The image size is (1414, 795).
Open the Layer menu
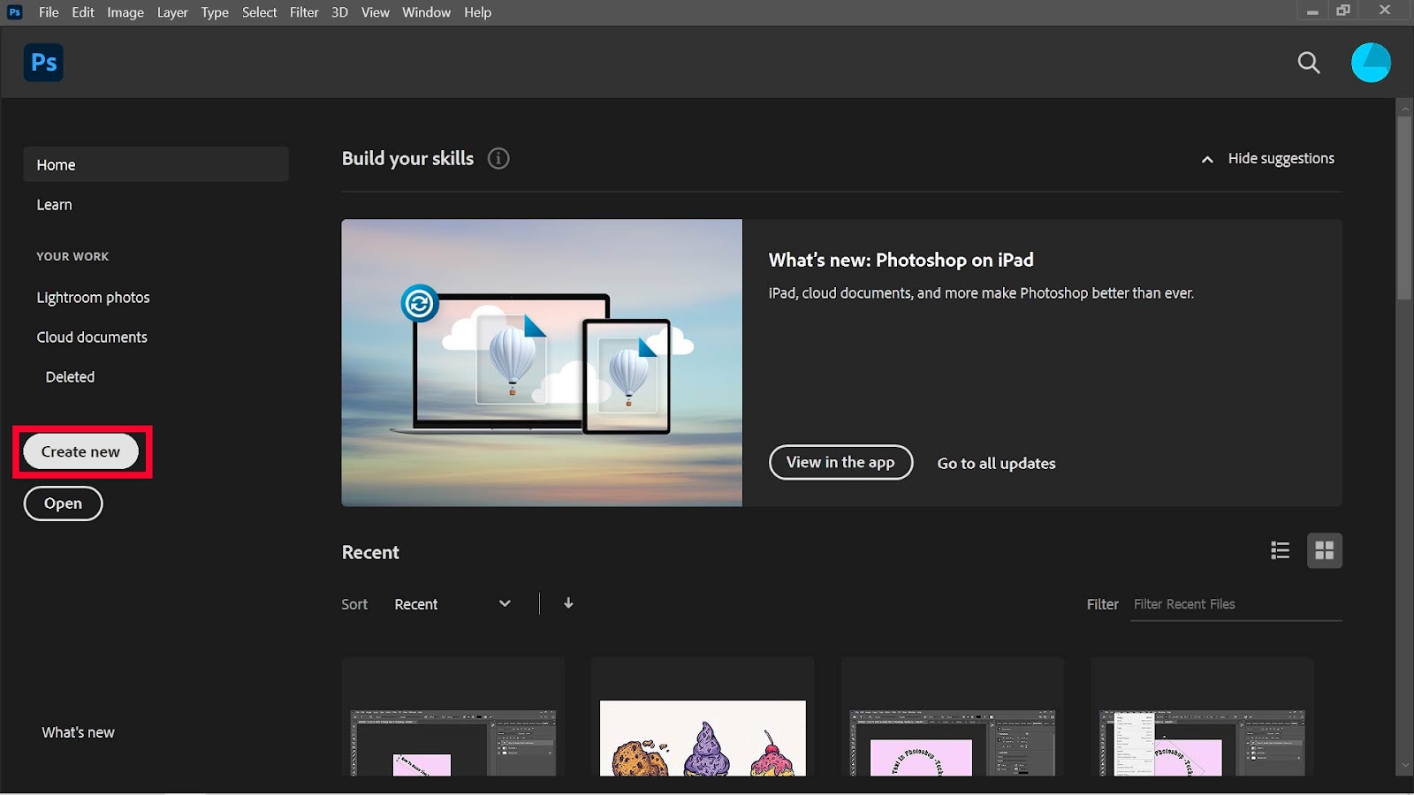click(172, 12)
